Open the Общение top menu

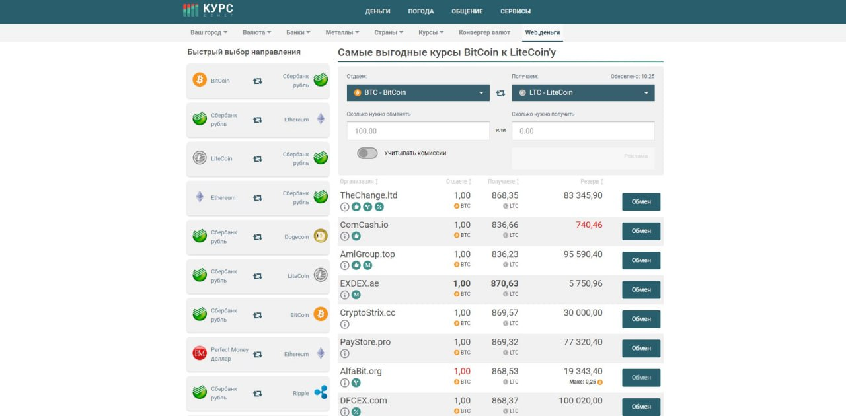(467, 11)
